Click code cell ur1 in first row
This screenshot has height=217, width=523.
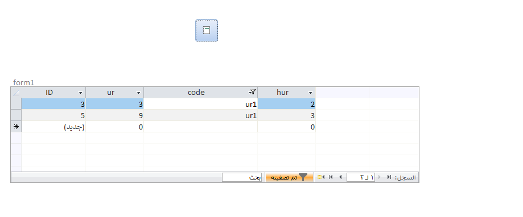tap(200, 104)
